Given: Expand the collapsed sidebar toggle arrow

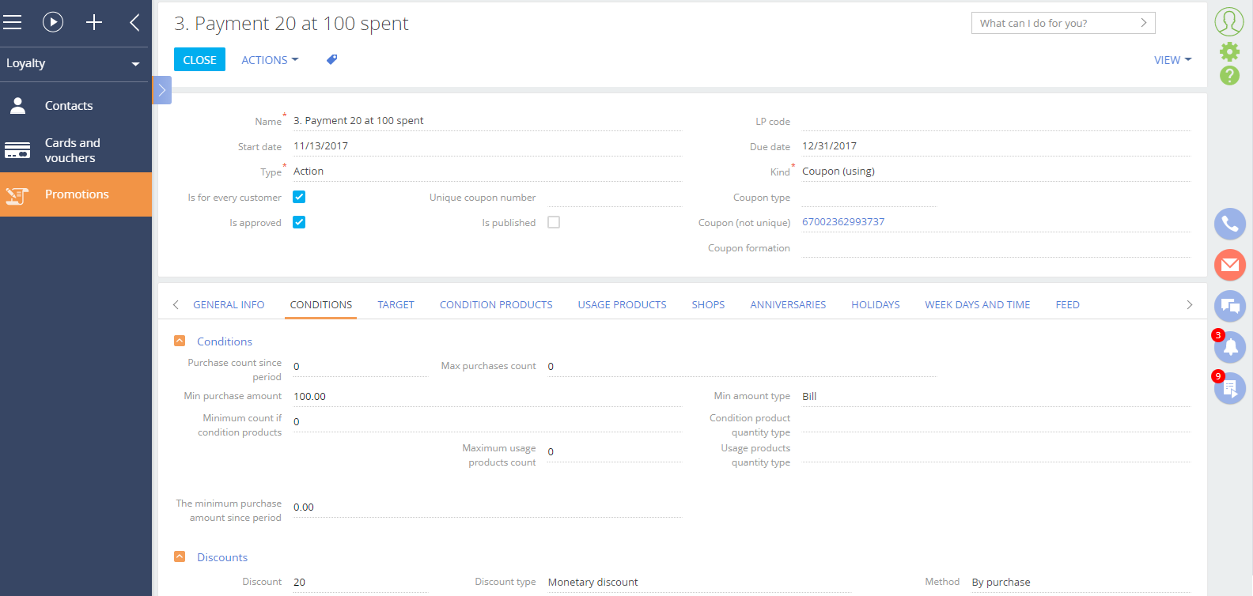Looking at the screenshot, I should [161, 90].
